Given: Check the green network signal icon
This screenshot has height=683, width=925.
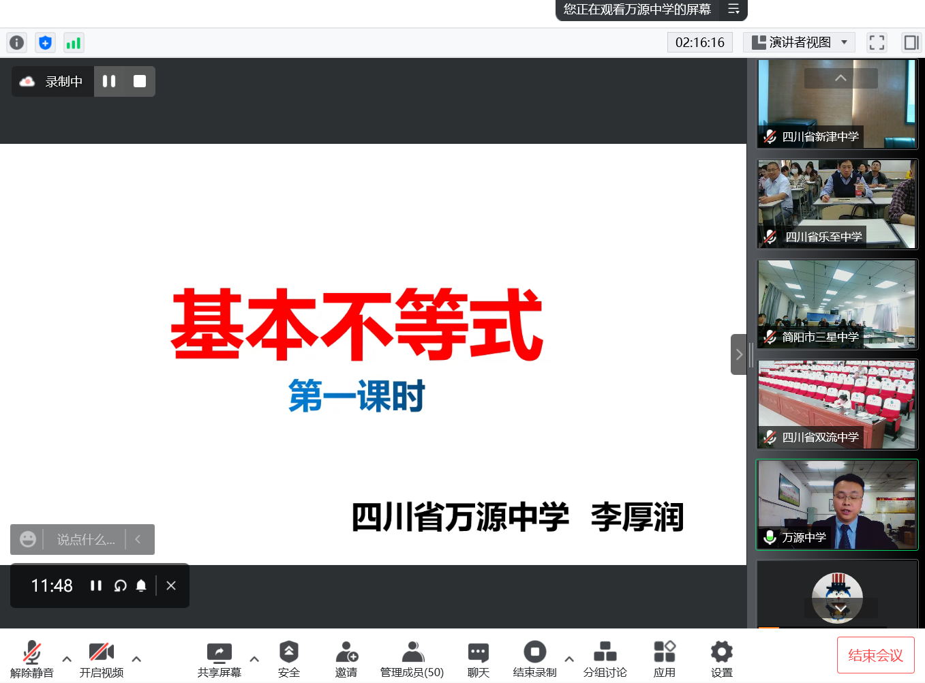Looking at the screenshot, I should (73, 43).
